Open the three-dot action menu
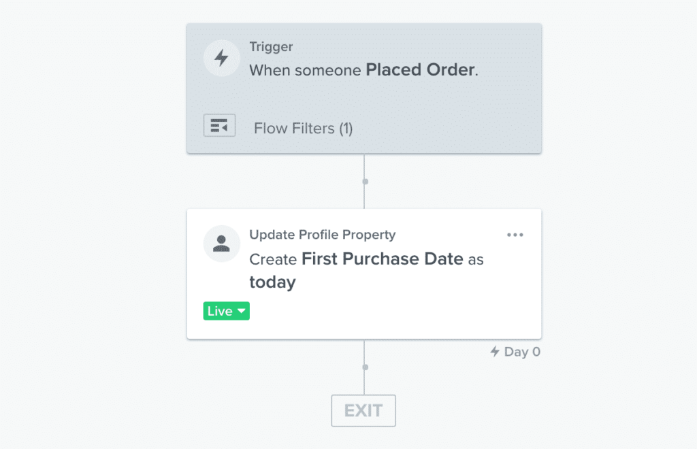Viewport: 697px width, 449px height. [515, 235]
